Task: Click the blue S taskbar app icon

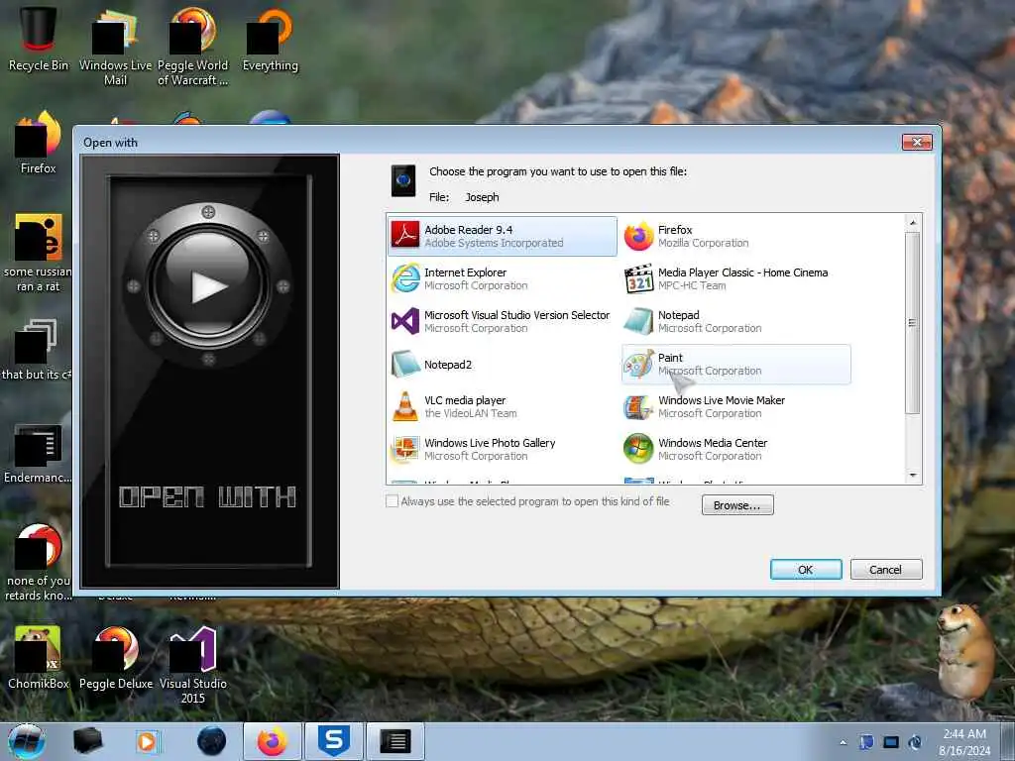Action: [334, 741]
